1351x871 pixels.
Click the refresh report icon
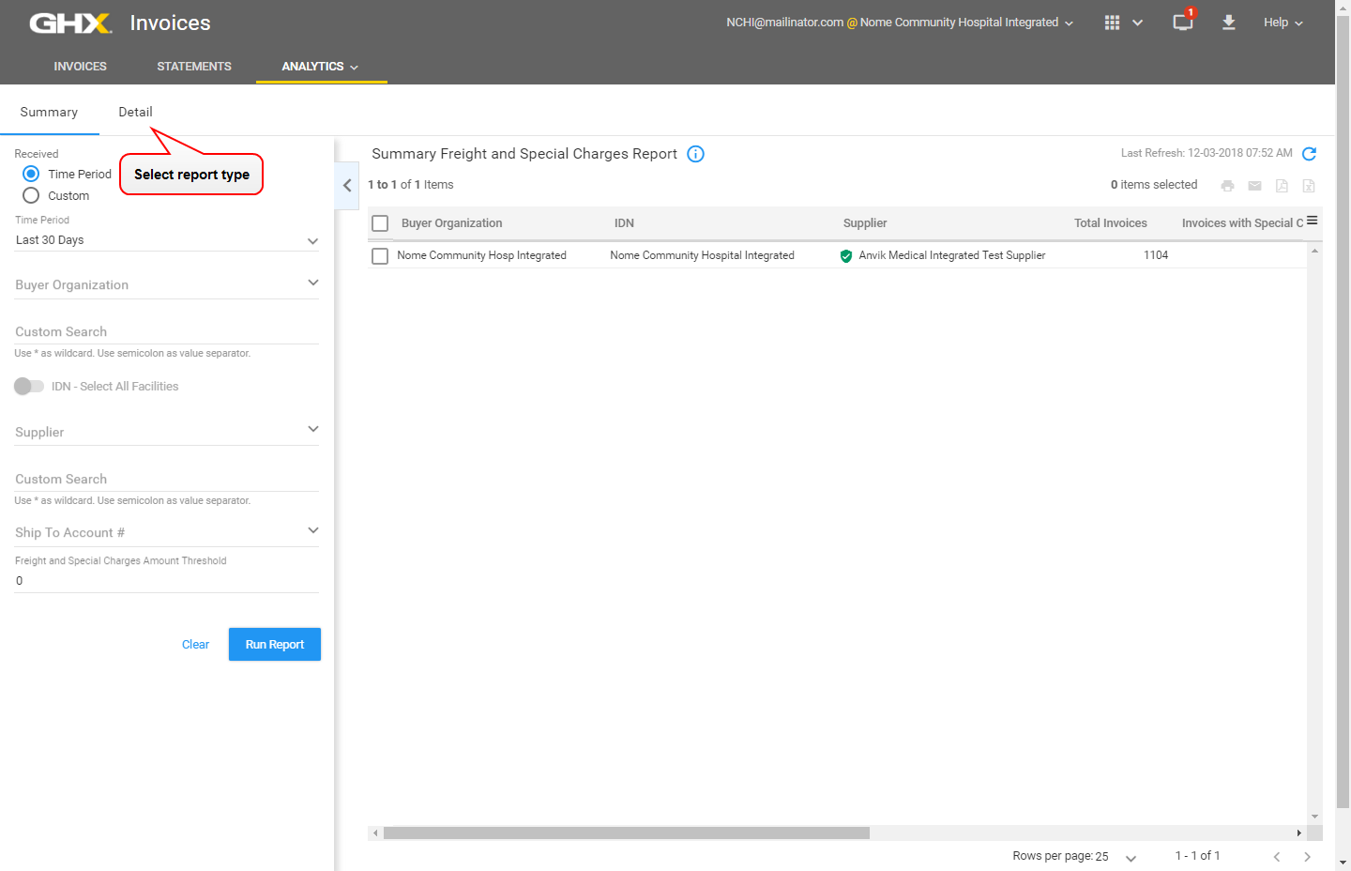[x=1309, y=154]
